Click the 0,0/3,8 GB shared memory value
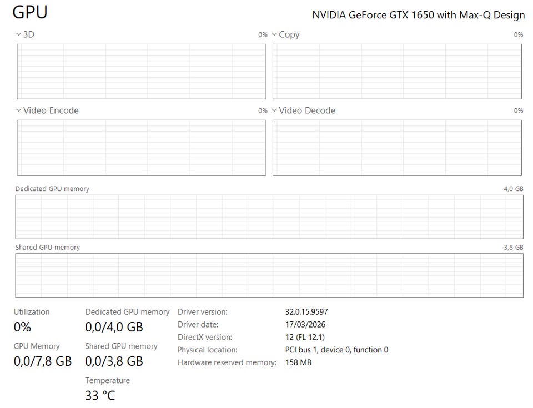Image resolution: width=533 pixels, height=408 pixels. [x=114, y=361]
